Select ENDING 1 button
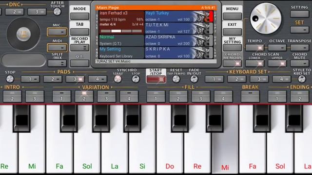Viewport: 312px width, 175px height. [277, 96]
